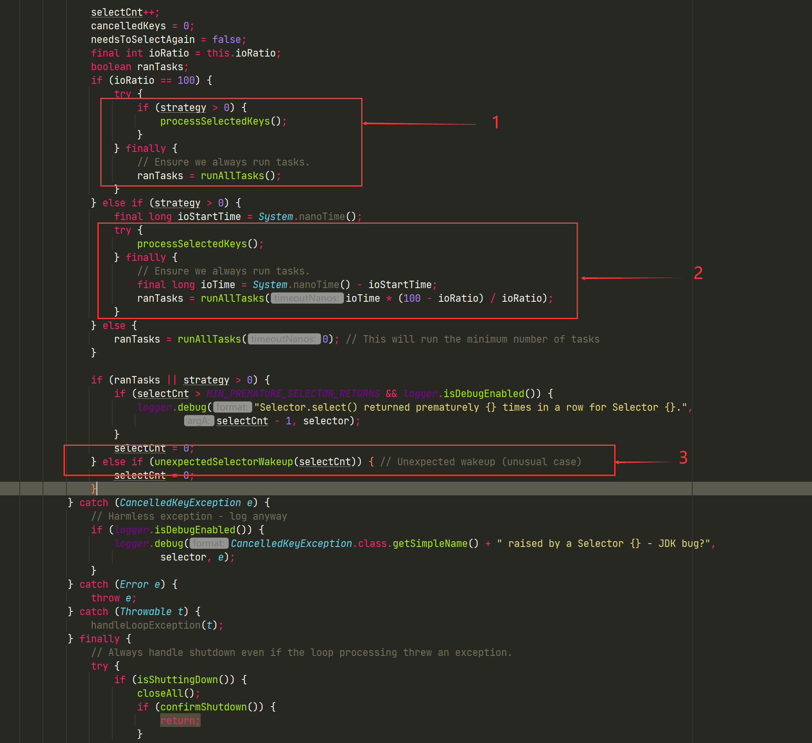Click the confirmShutdown method call
This screenshot has height=743, width=812.
click(203, 707)
